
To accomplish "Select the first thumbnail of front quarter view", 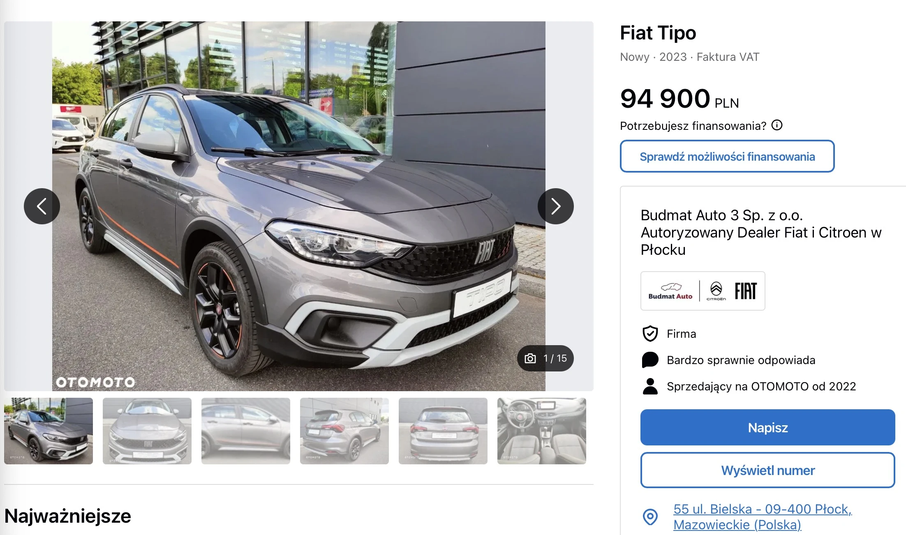I will click(49, 431).
